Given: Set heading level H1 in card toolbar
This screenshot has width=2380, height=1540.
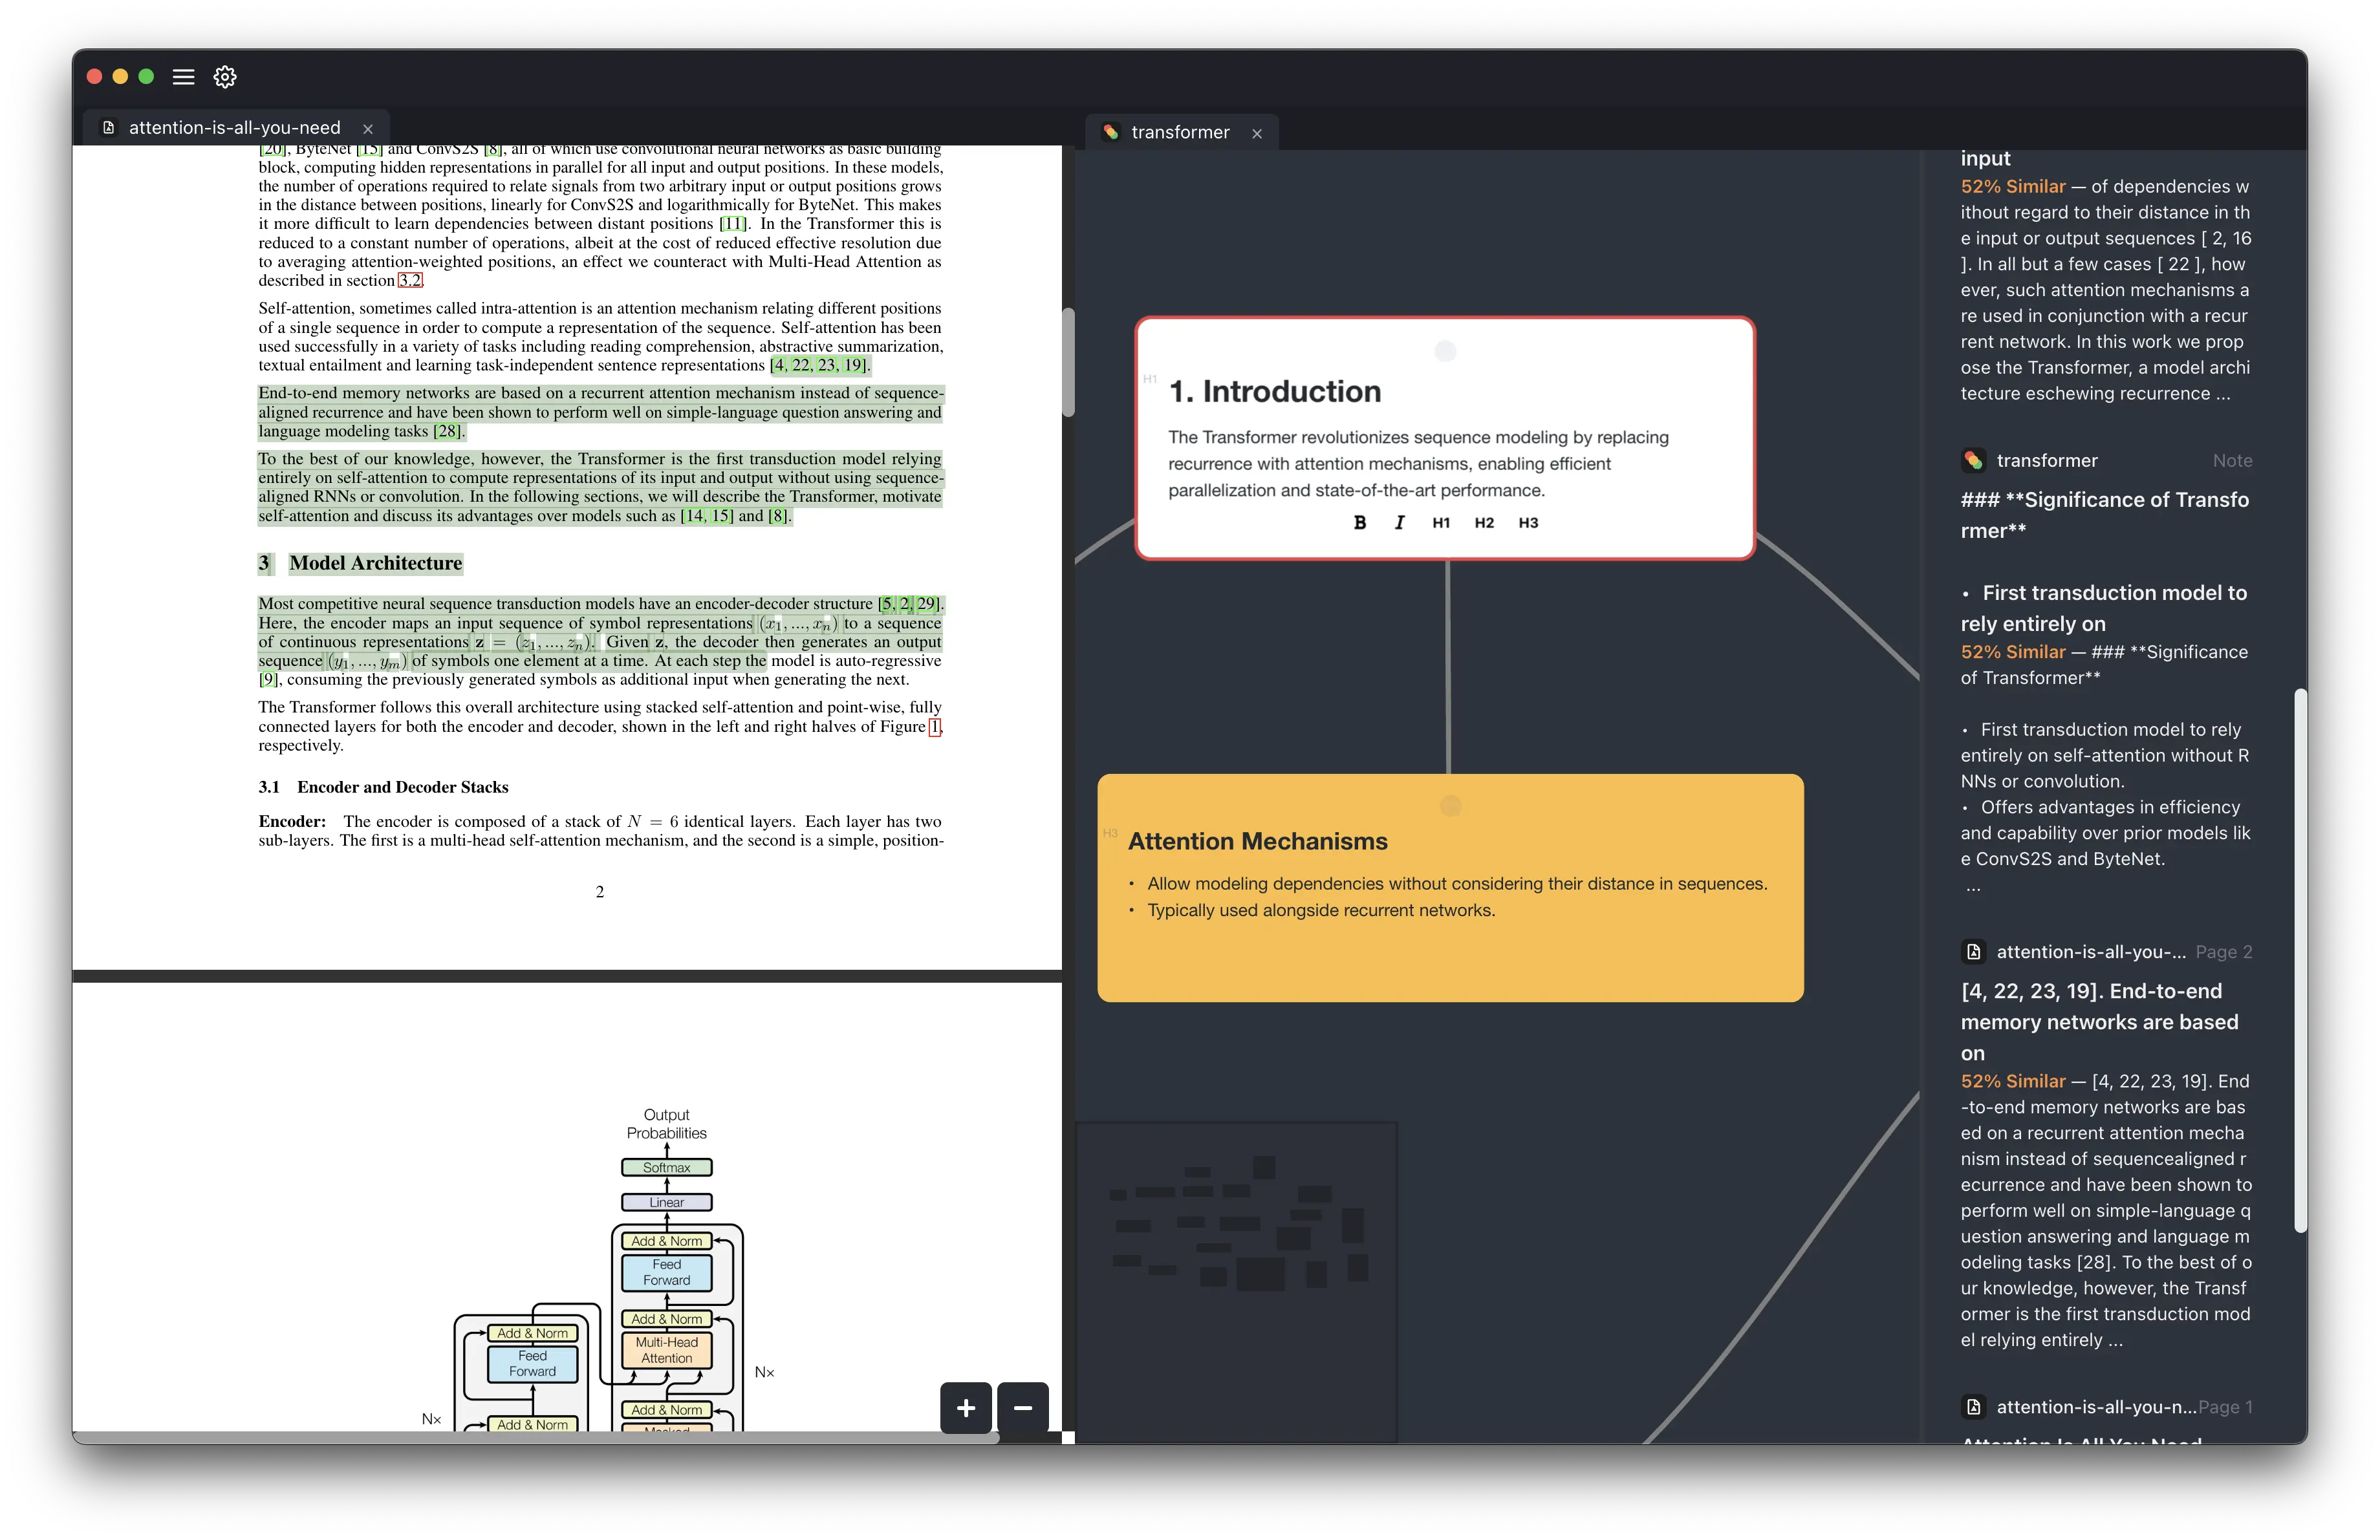Looking at the screenshot, I should pyautogui.click(x=1441, y=522).
